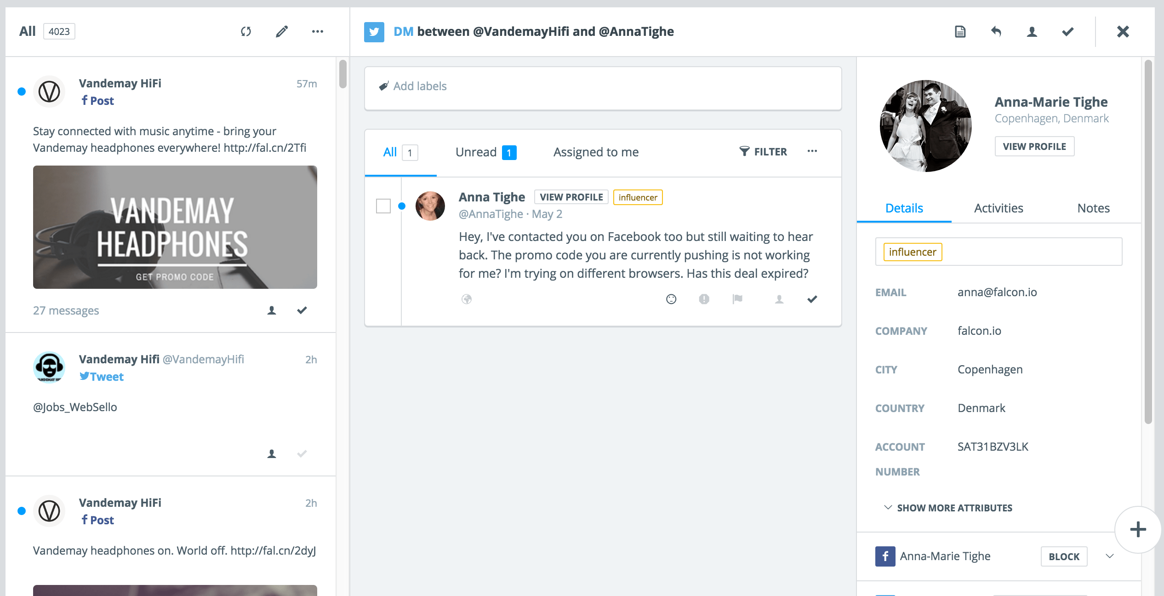Expand the Anna-Marie Tighe Facebook row chevron

(x=1110, y=556)
